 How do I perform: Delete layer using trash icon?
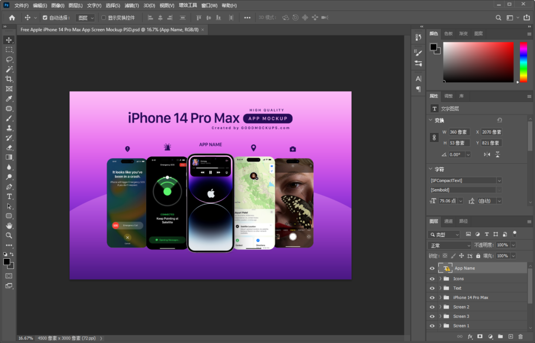520,337
